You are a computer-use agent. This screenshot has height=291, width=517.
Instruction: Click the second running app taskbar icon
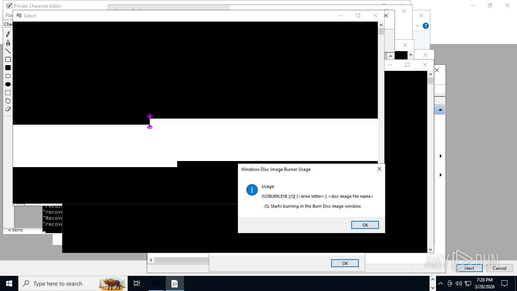174,283
